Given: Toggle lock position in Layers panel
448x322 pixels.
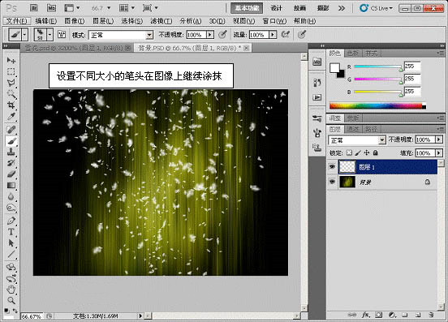Looking at the screenshot, I should pos(367,153).
